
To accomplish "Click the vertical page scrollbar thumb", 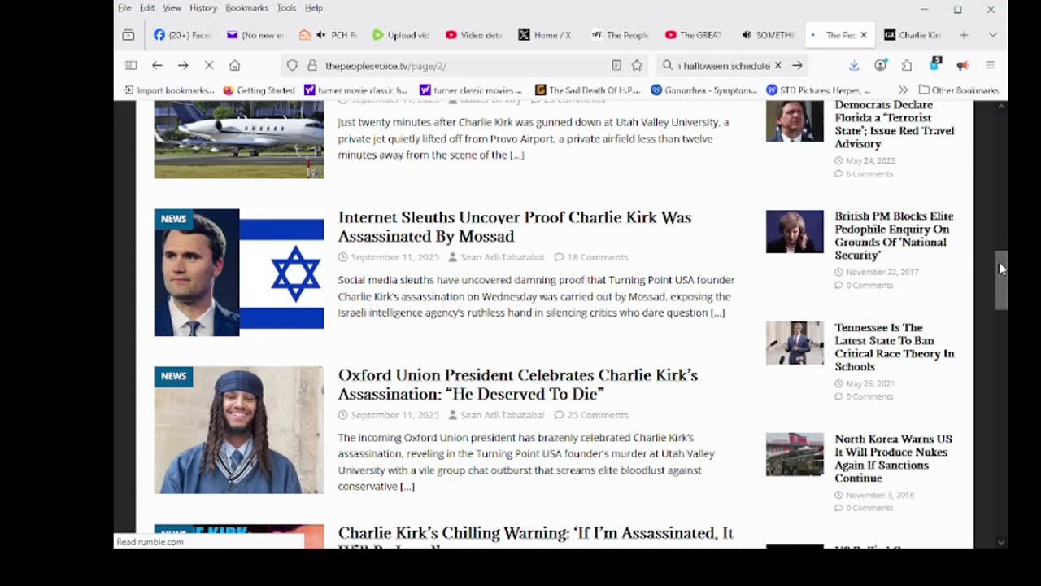I will coord(1002,280).
